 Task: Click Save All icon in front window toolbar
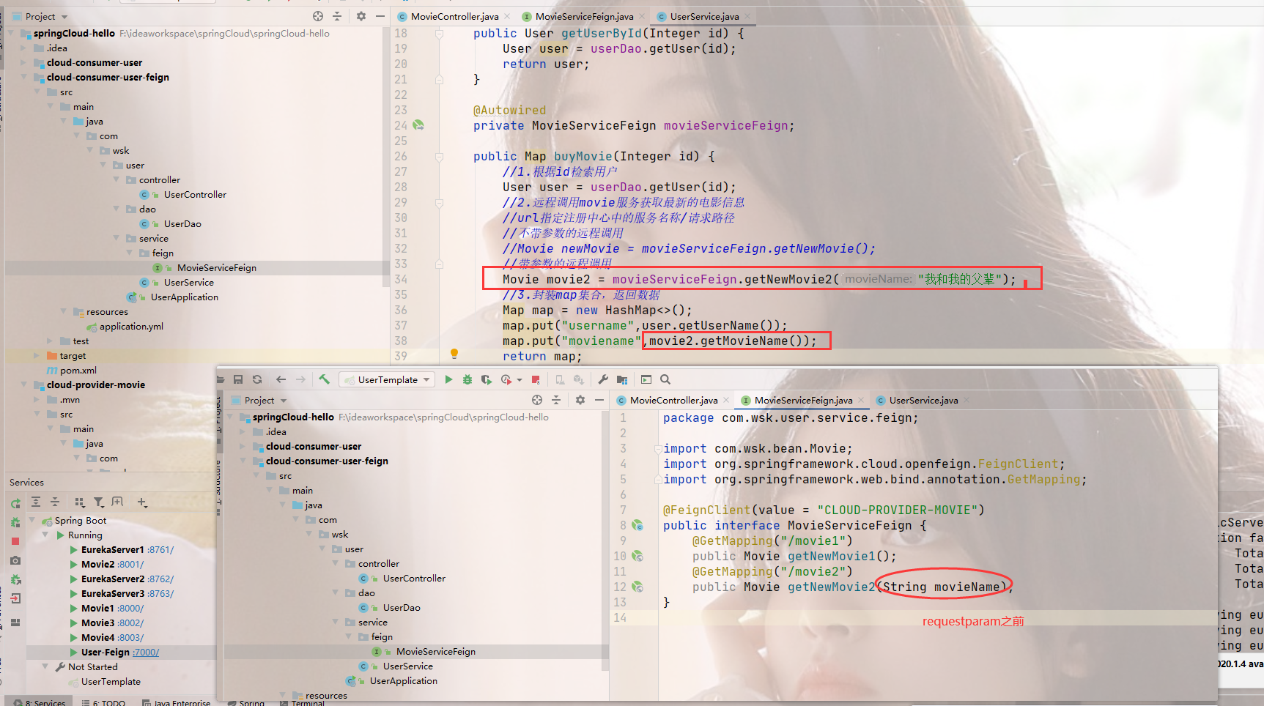tap(238, 379)
